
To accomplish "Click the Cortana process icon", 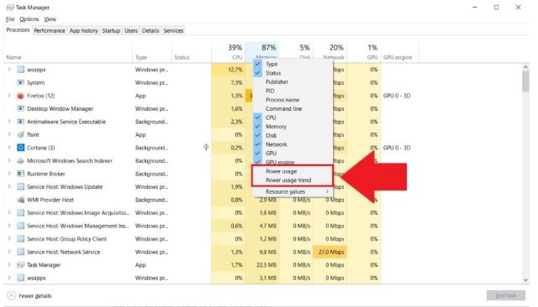I will (x=20, y=148).
